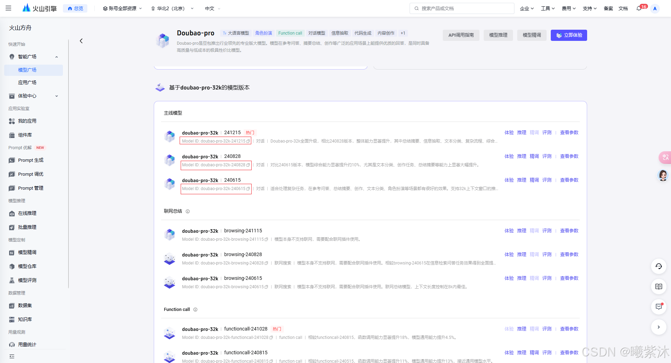671x363 pixels.
Task: Copy Model ID doubao-pro-32k-240615
Action: [248, 189]
